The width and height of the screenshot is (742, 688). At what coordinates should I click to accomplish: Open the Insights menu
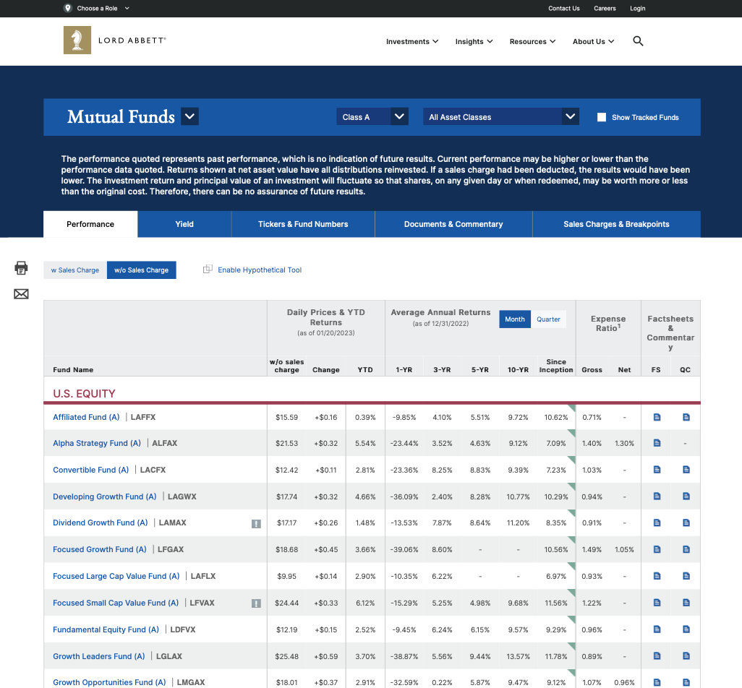click(474, 42)
